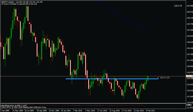Click the 17 Oct 2010 date label
This screenshot has width=193, height=112.
click(127, 110)
